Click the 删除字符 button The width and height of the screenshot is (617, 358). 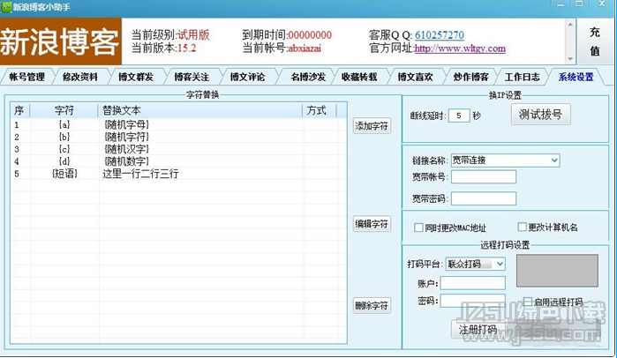[372, 305]
